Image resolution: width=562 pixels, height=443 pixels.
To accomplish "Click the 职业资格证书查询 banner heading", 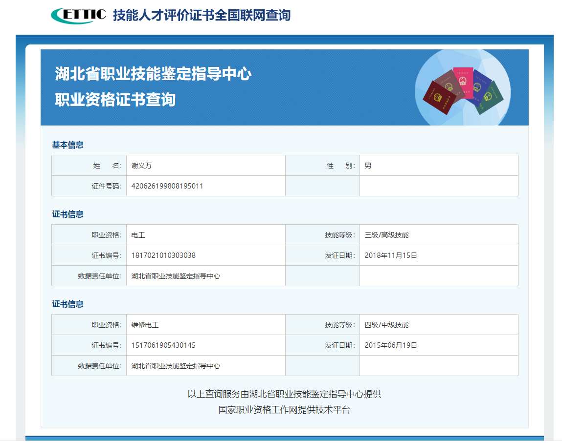I will [115, 100].
